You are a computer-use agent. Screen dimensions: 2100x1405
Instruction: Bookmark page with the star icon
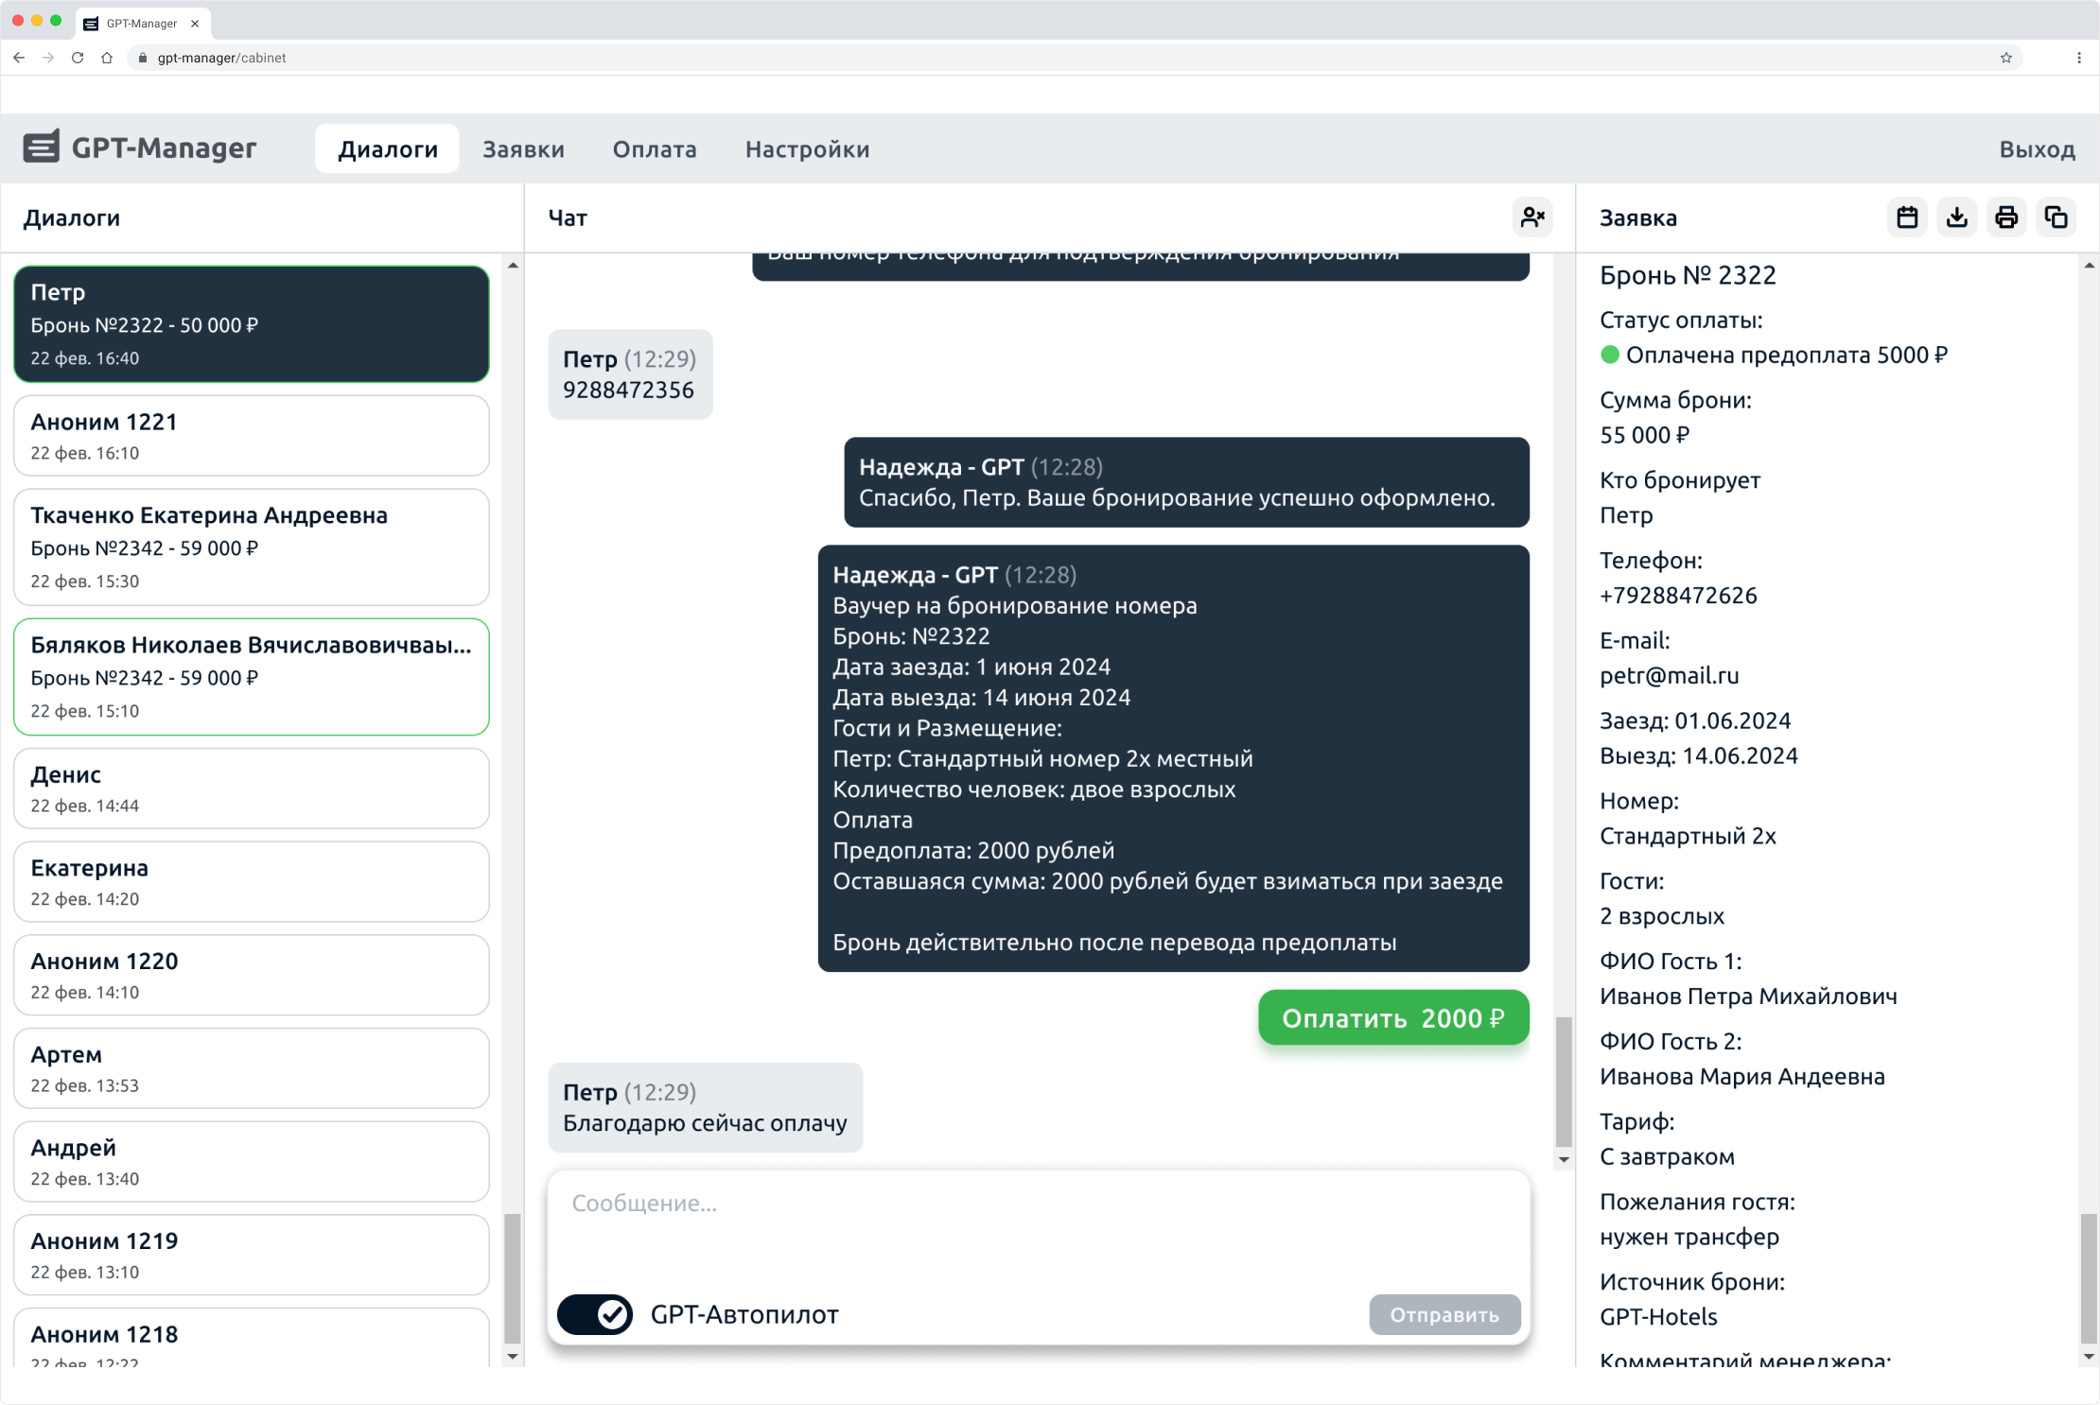click(x=2006, y=58)
